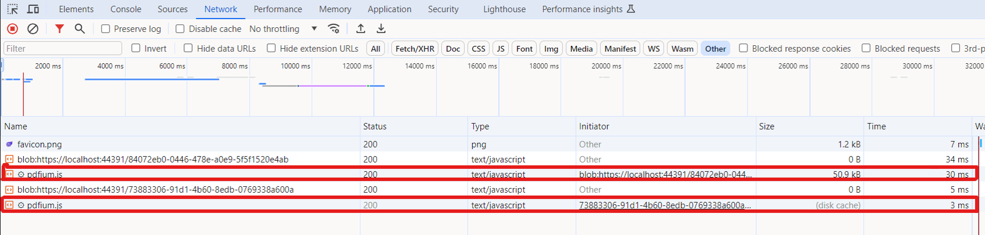Stop recording the network log
The width and height of the screenshot is (985, 235).
tap(12, 28)
